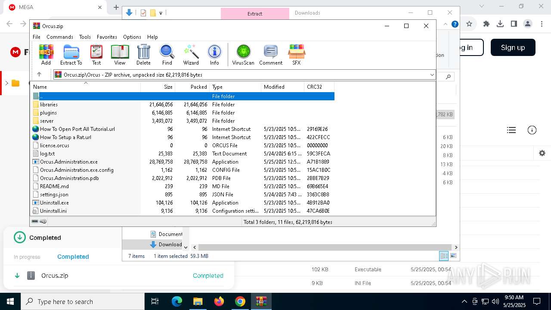Sort by Size column header

pos(158,87)
